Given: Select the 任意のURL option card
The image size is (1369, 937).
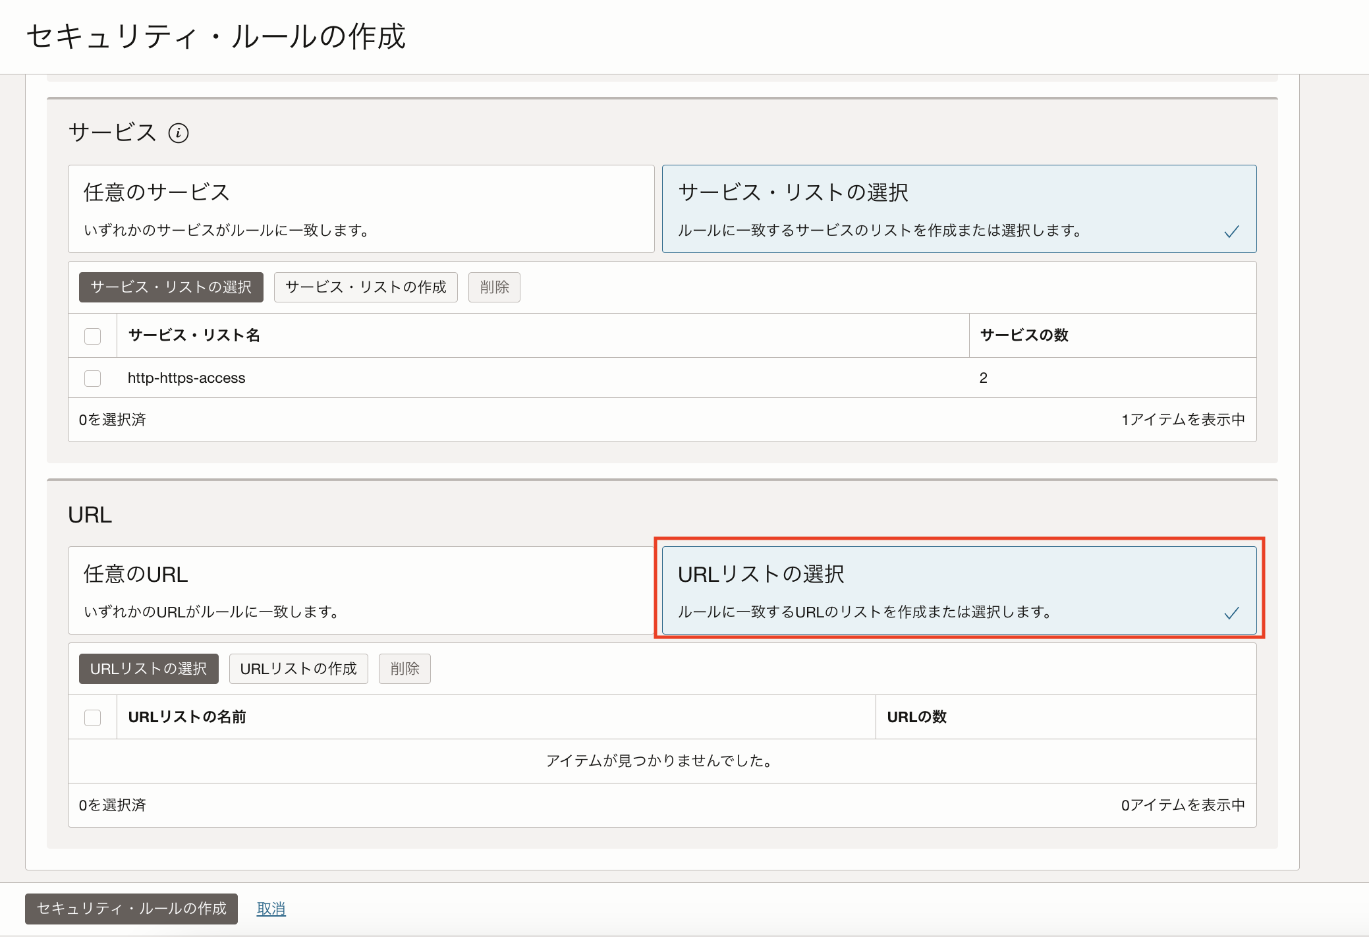Looking at the screenshot, I should (x=361, y=590).
